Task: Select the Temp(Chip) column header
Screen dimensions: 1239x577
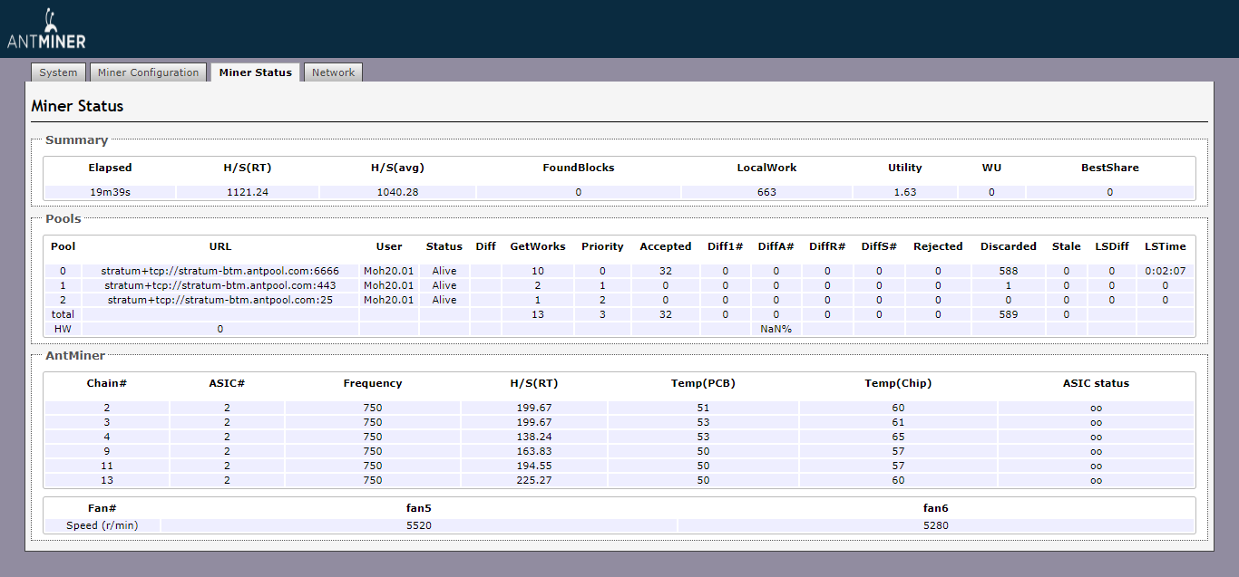Action: pos(898,383)
